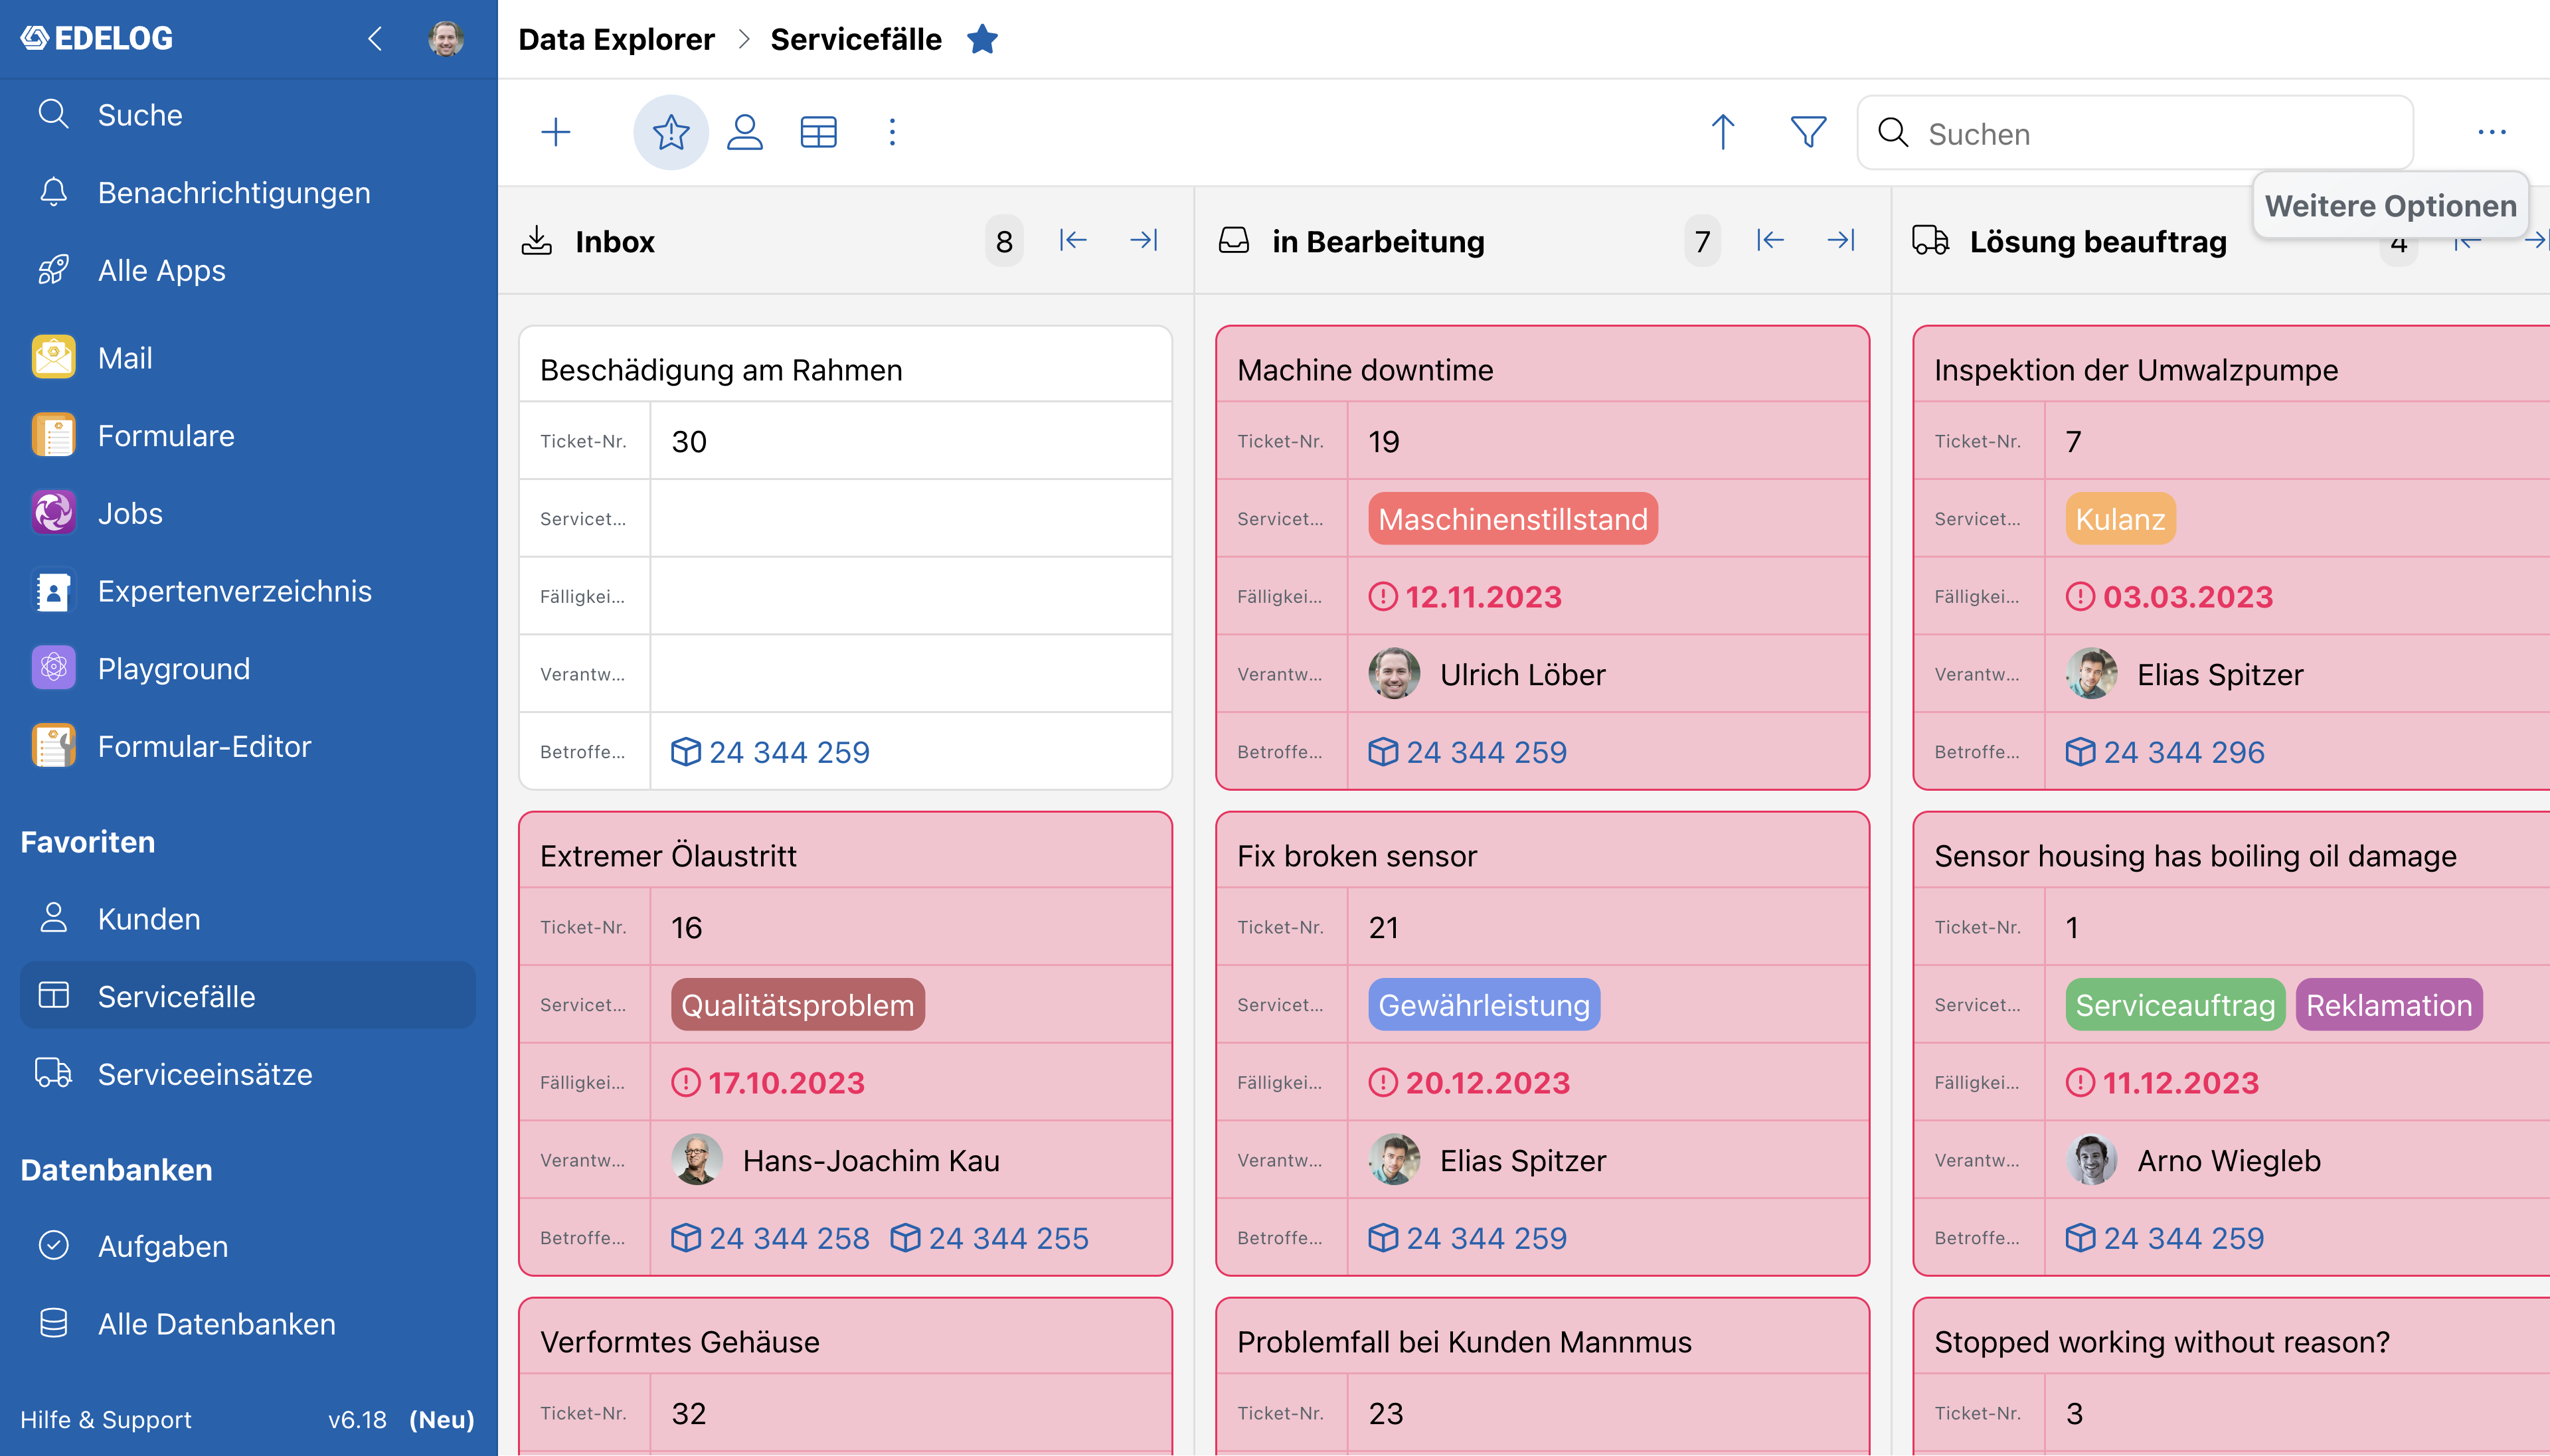
Task: Open the Playground app
Action: tap(249, 668)
